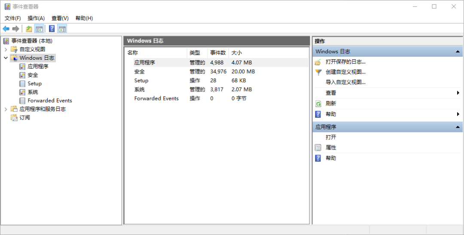Screen dimensions: 464x235
Task: Click the 20.00 MB size cell
Action: (243, 72)
